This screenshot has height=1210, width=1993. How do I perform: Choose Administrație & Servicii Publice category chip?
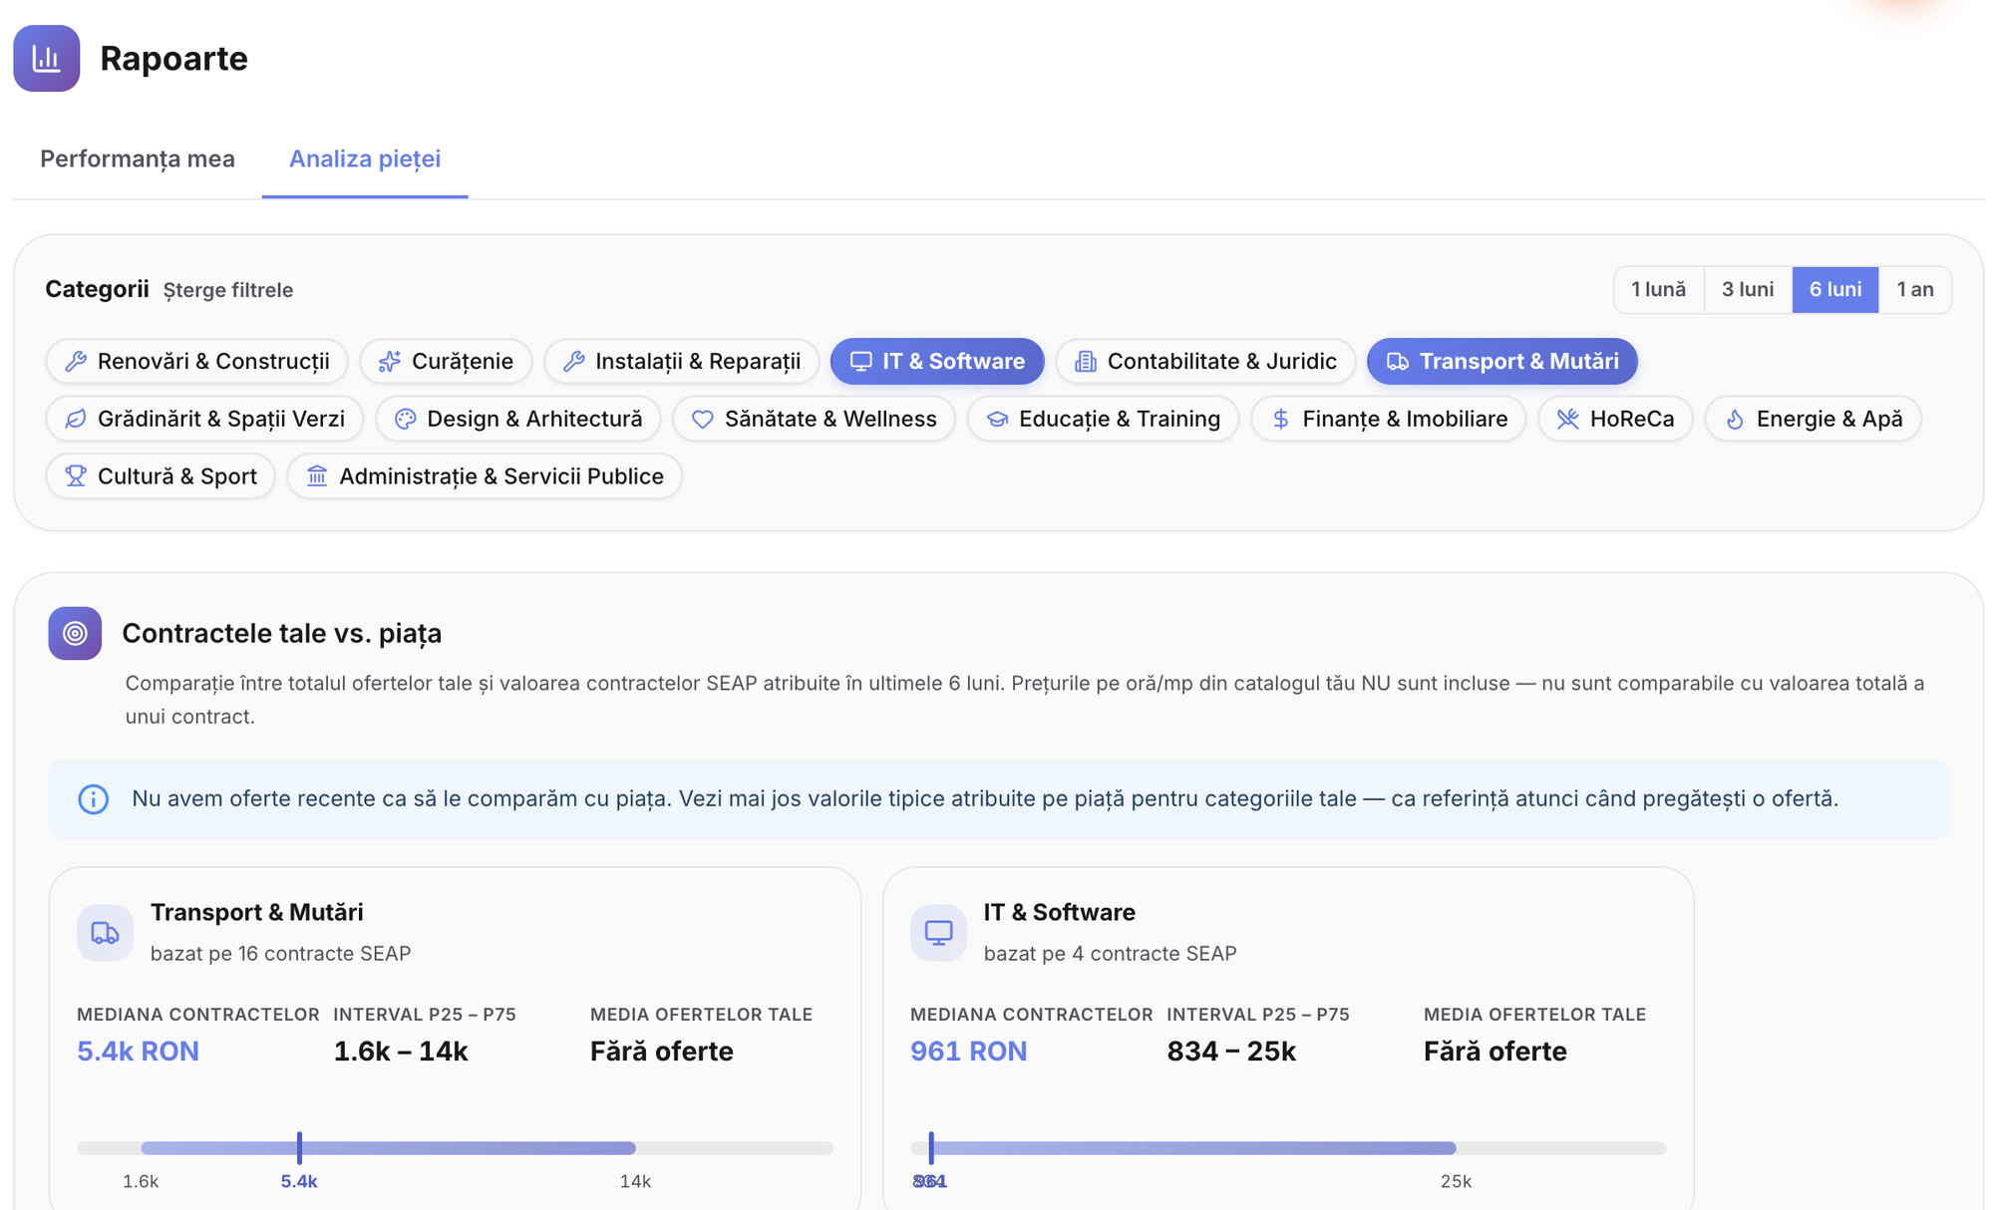(x=485, y=476)
